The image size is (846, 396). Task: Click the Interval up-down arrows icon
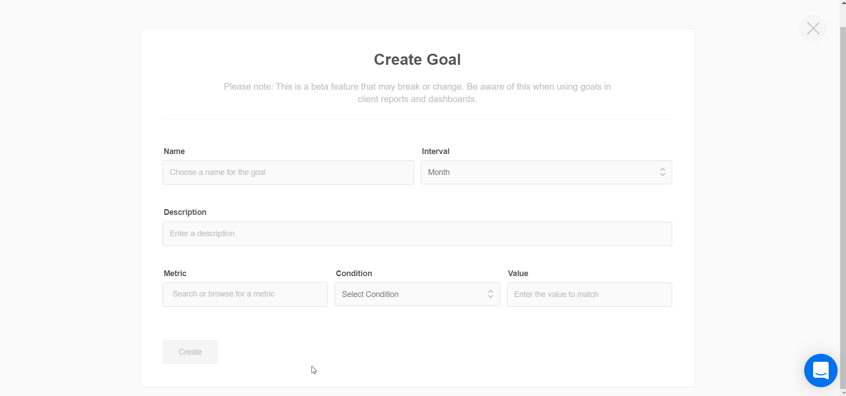(x=662, y=172)
